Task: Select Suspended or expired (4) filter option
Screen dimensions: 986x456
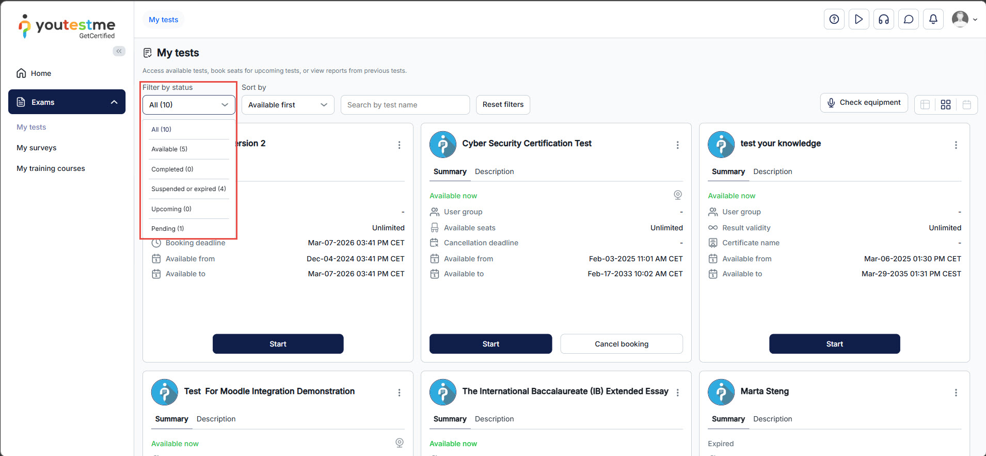Action: pos(188,189)
